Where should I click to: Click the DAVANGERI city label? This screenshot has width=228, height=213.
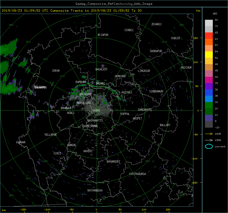pyautogui.click(x=113, y=162)
